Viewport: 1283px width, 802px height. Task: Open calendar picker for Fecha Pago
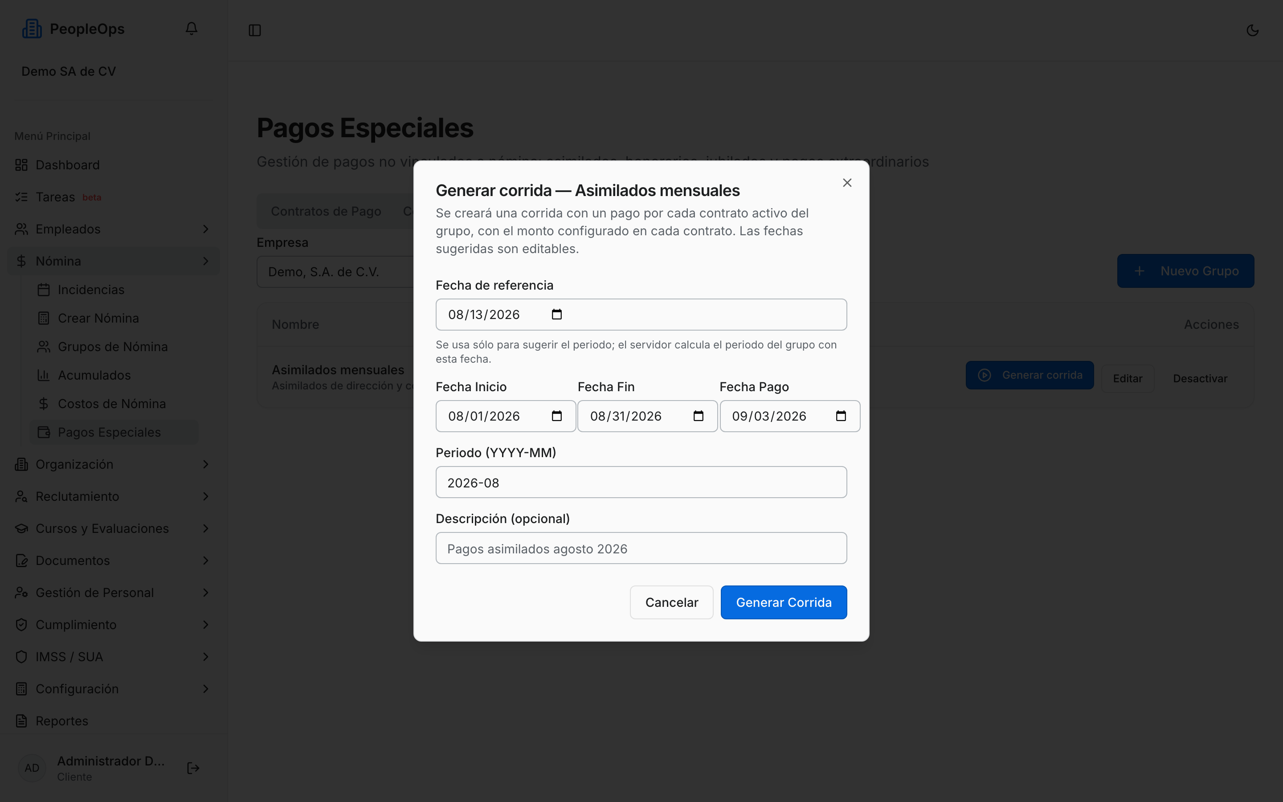tap(841, 416)
